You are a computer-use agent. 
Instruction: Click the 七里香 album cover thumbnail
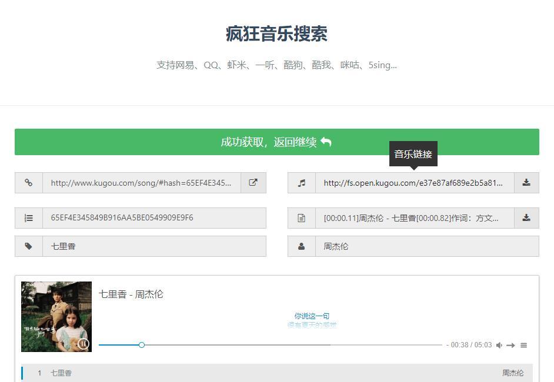click(56, 317)
